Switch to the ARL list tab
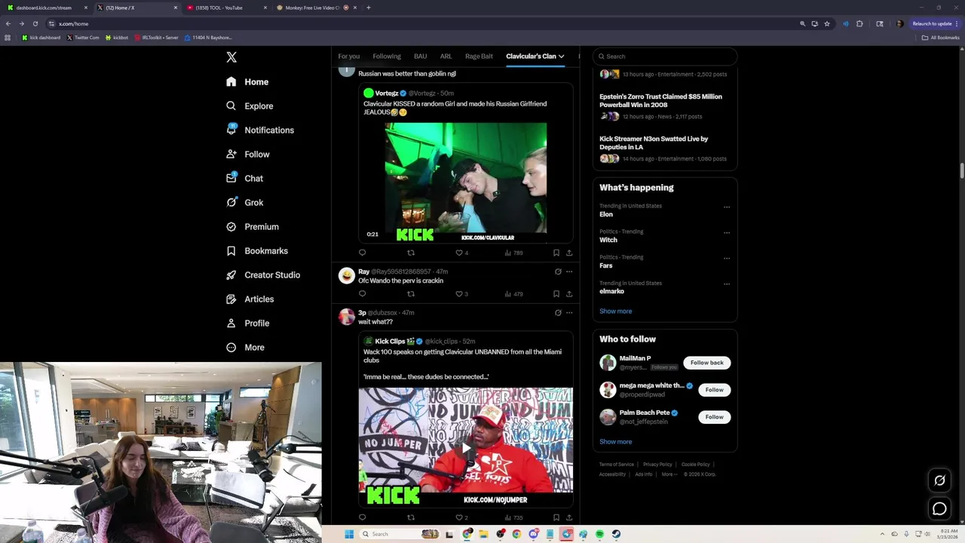This screenshot has width=965, height=543. point(446,56)
